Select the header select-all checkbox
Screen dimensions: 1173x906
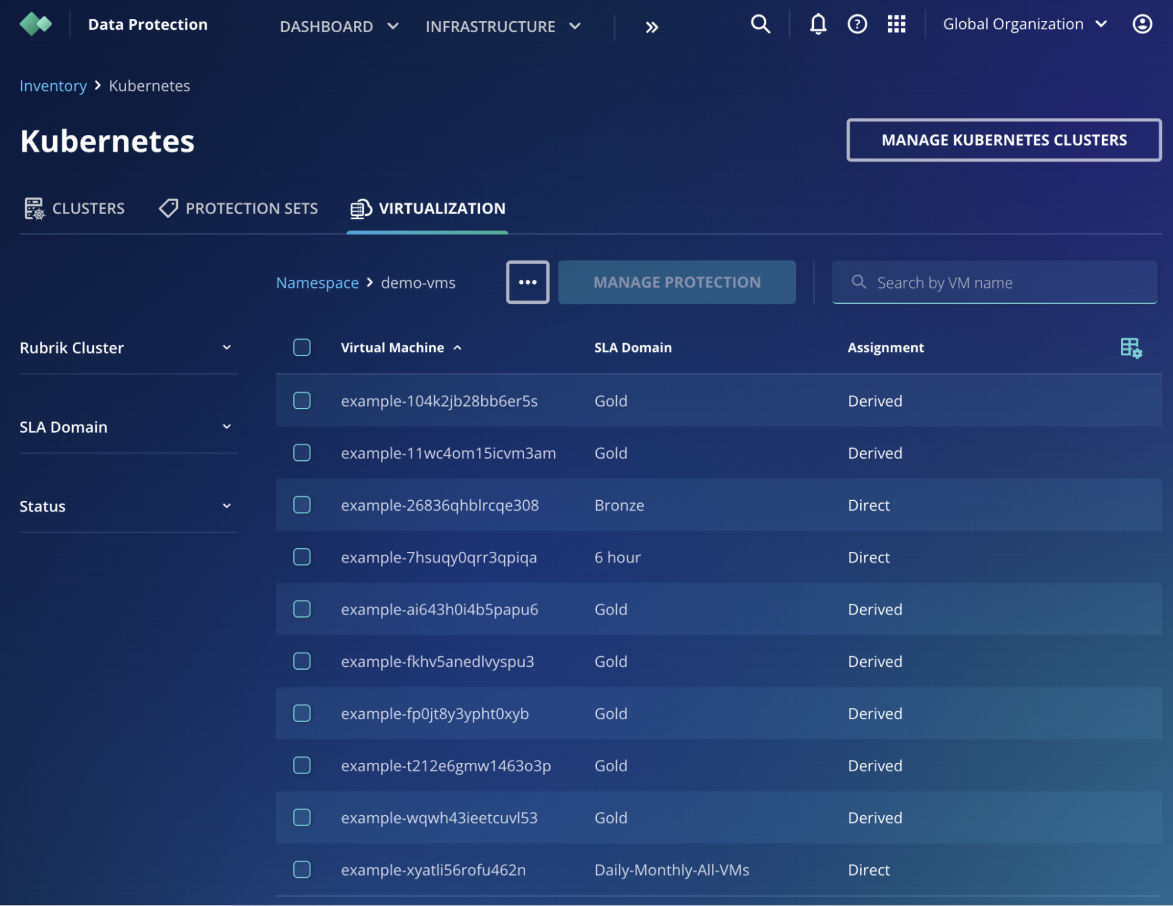[x=302, y=348]
